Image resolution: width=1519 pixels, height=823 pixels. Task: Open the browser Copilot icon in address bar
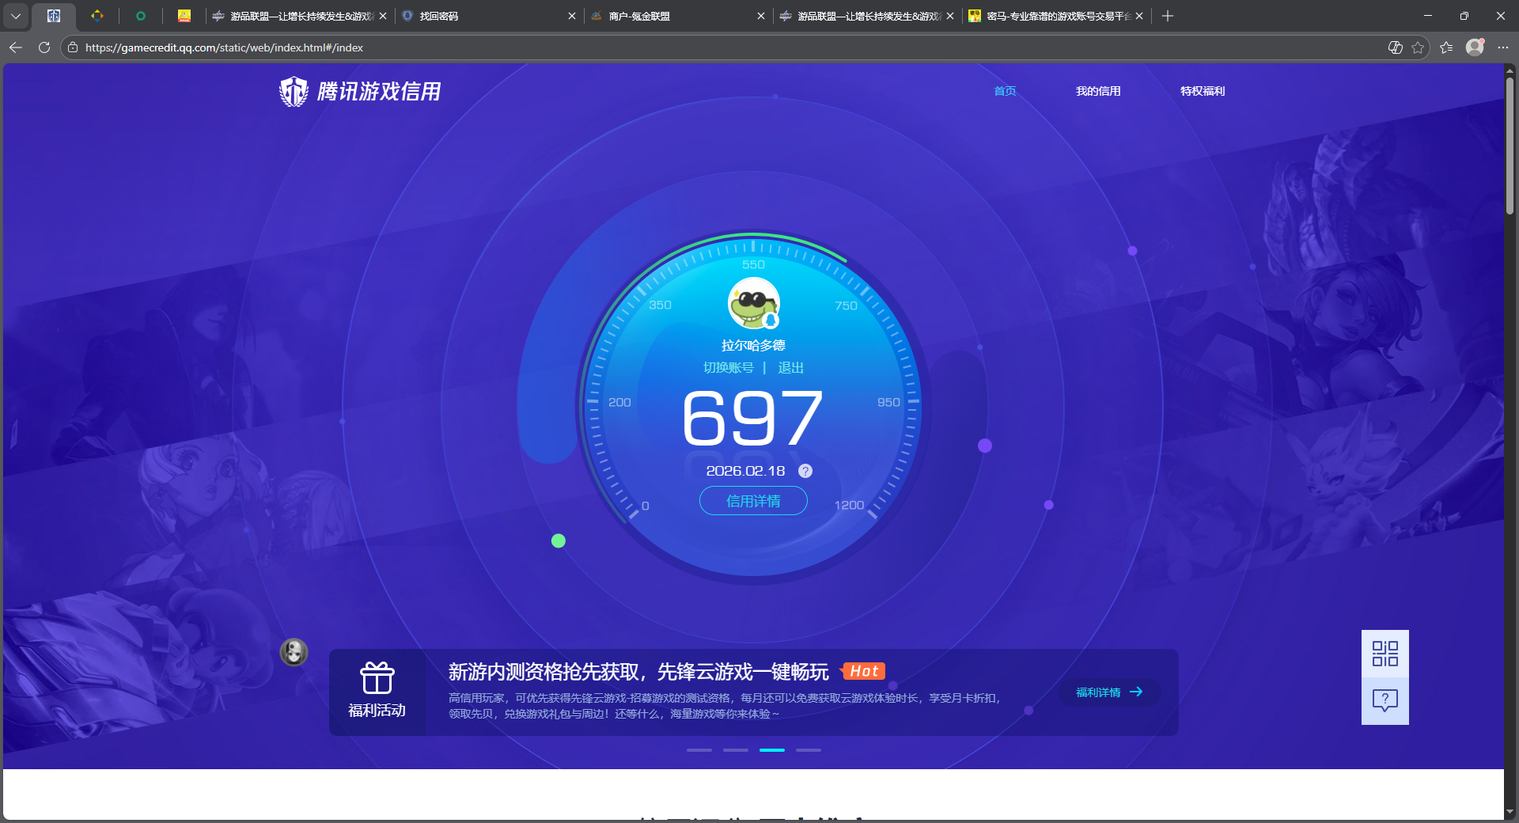tap(1395, 47)
